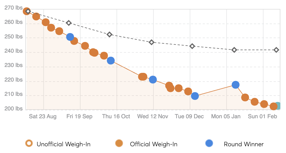Click the last diamond marker on dashed line
Viewport: 286px width, 153px height.
(276, 50)
